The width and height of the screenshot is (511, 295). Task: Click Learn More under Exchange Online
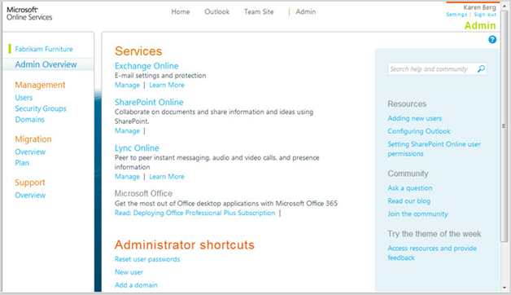(x=167, y=86)
